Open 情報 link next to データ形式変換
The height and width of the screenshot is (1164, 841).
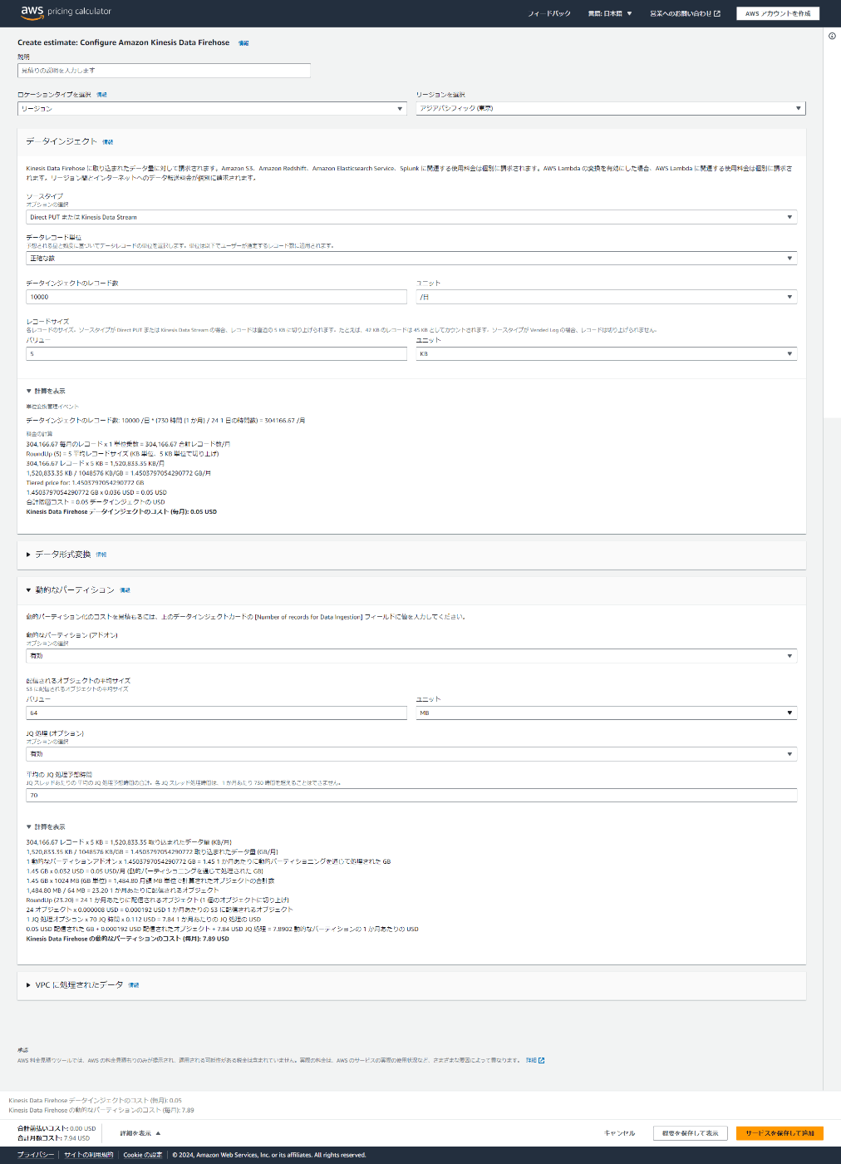pos(101,555)
